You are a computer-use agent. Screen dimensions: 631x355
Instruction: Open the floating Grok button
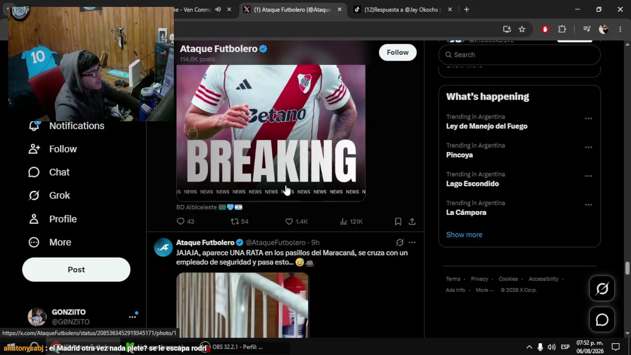point(602,289)
